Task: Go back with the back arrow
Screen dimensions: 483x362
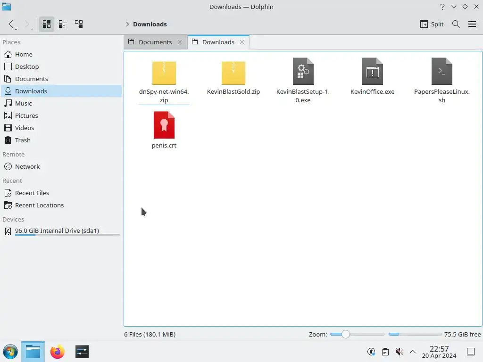Action: 11,24
